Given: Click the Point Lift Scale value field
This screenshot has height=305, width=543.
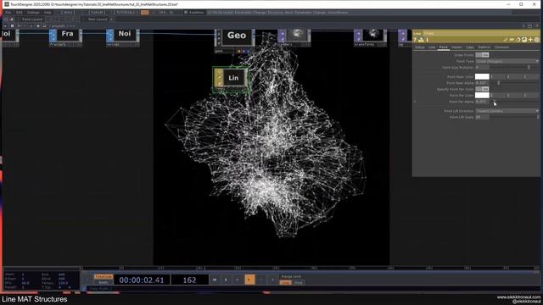Looking at the screenshot, I should [x=482, y=117].
